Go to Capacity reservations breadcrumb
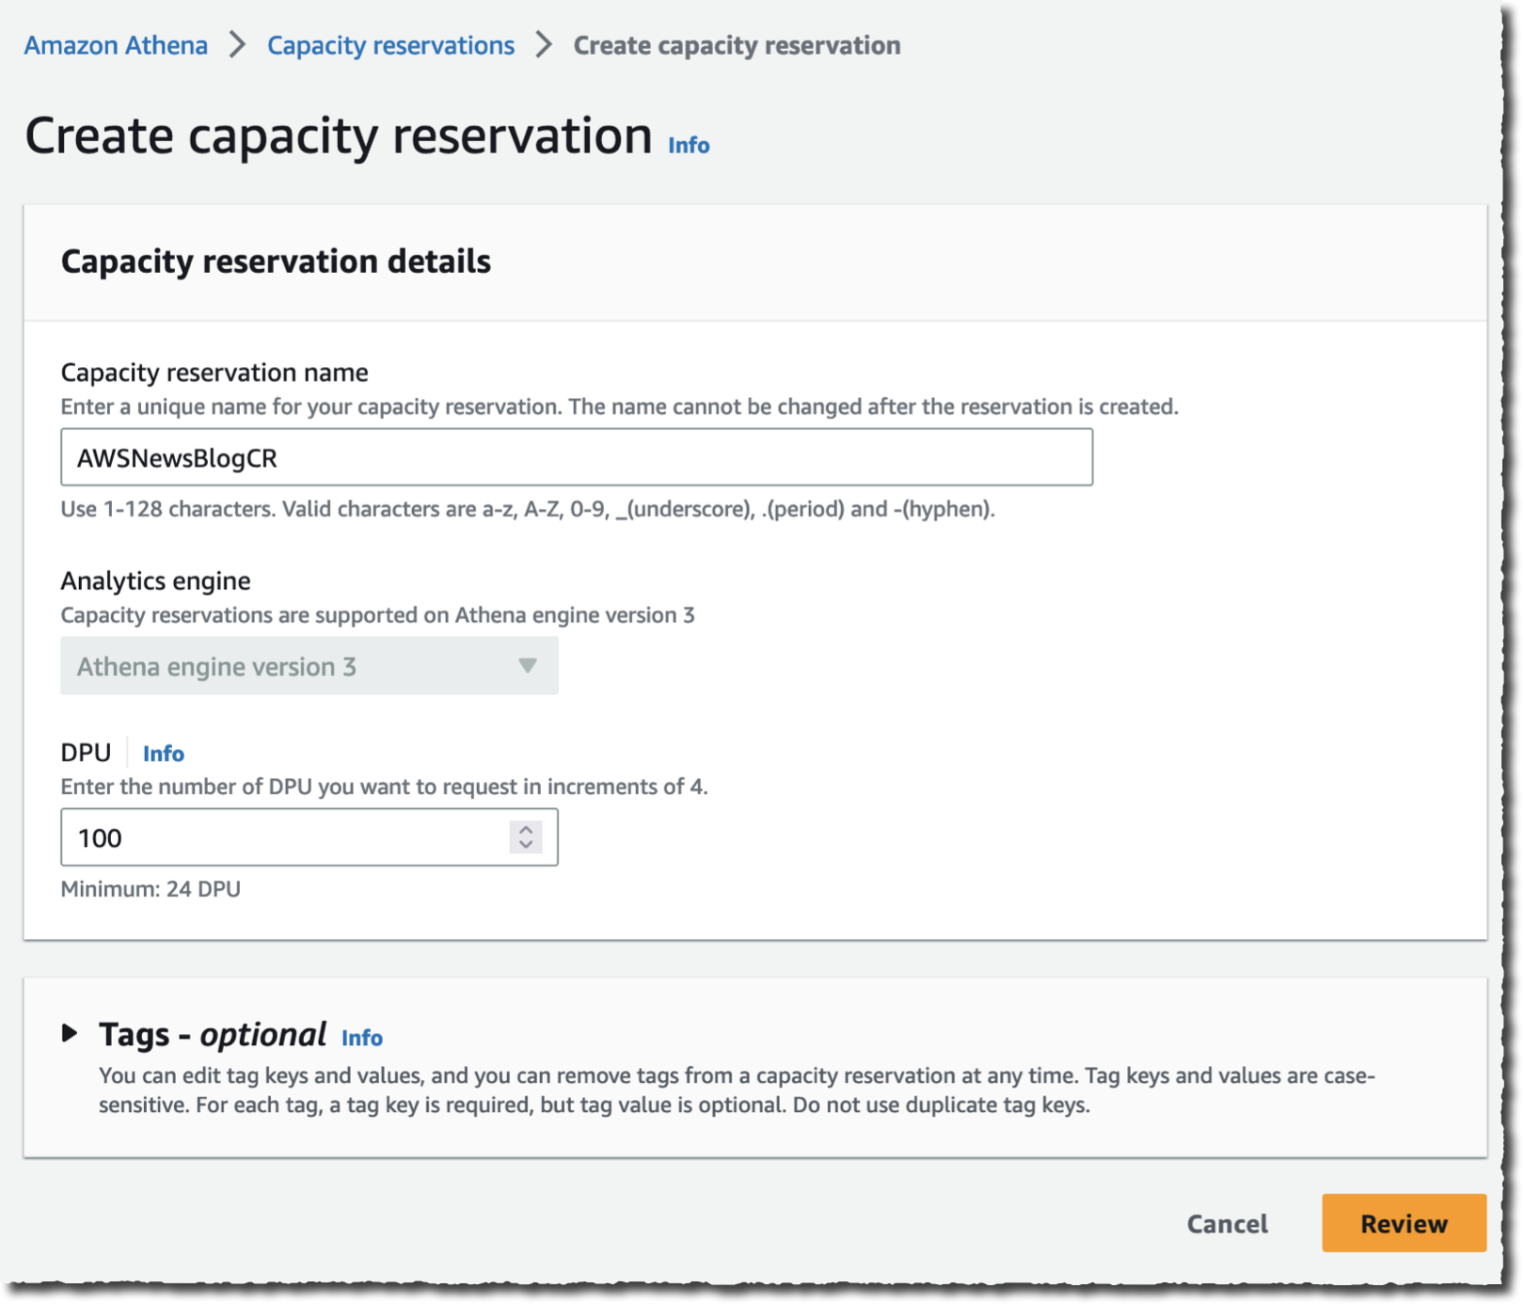Screen dimensions: 1524x1304 (x=390, y=45)
